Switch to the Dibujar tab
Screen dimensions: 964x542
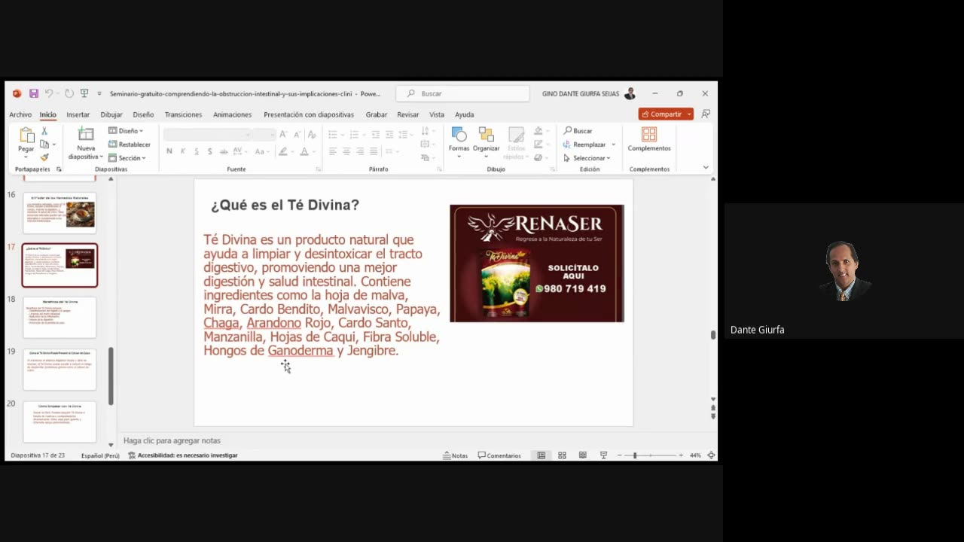coord(111,114)
